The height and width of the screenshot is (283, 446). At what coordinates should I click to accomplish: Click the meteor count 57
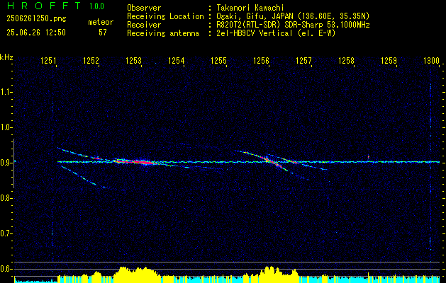[x=103, y=33]
